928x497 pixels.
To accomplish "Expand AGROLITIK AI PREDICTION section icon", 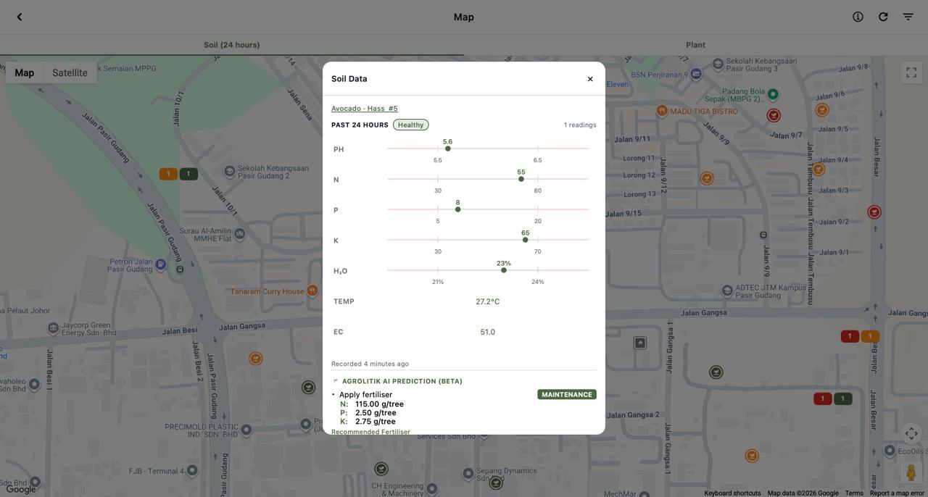I will click(x=336, y=380).
